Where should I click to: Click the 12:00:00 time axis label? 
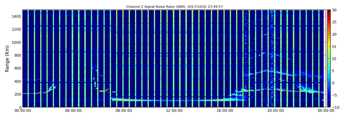174,111
